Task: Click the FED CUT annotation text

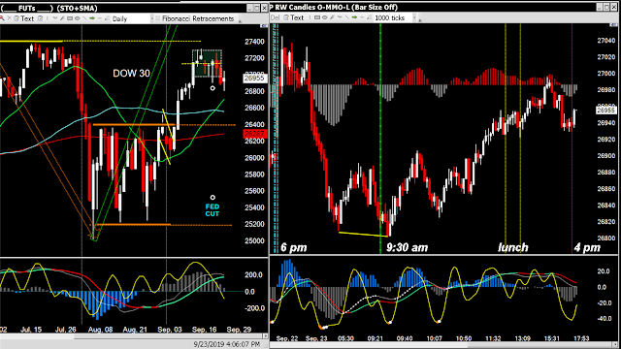Action: pyautogui.click(x=212, y=210)
